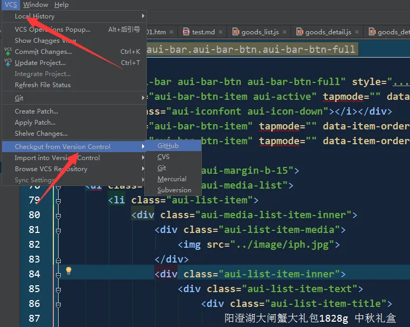Click the test.md file tab icon
Viewport: 410px width, 327px height.
tap(186, 32)
